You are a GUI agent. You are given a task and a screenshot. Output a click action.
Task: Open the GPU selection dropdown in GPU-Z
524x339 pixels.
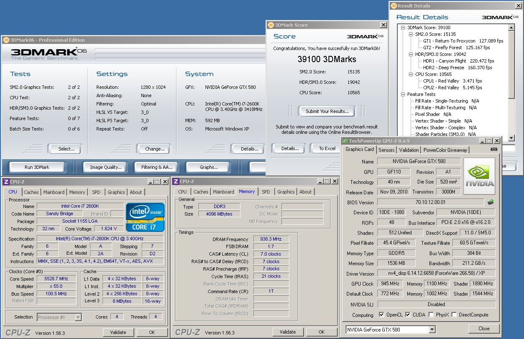click(432, 329)
